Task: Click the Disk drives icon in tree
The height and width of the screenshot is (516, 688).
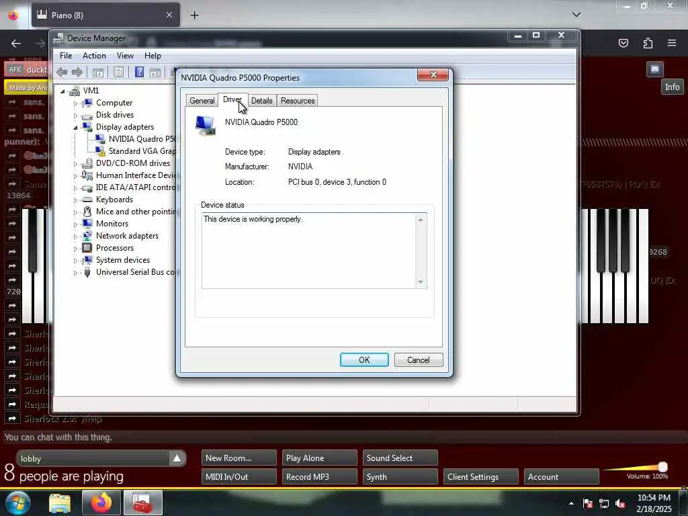Action: (x=87, y=116)
